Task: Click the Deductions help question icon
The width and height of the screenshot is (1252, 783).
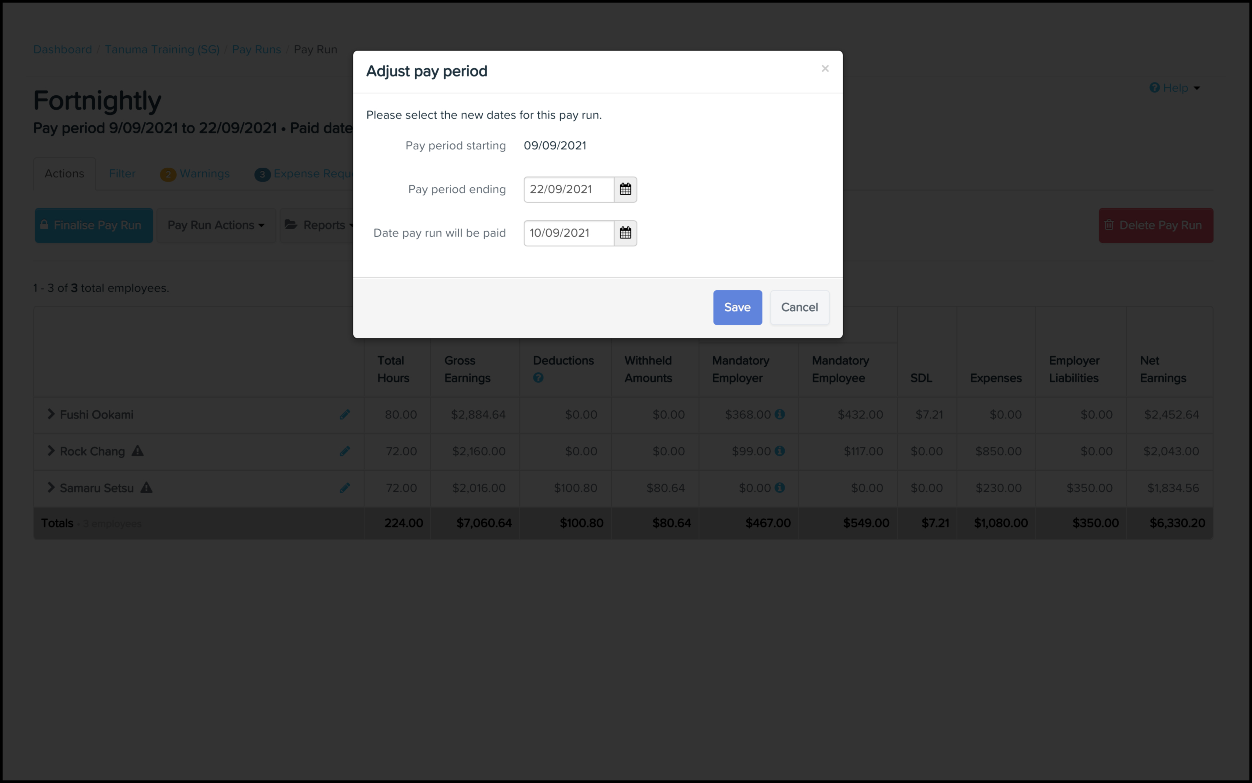Action: [x=538, y=378]
